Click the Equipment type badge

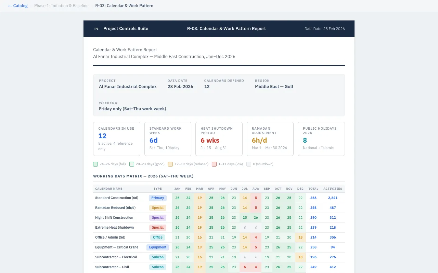[157, 247]
